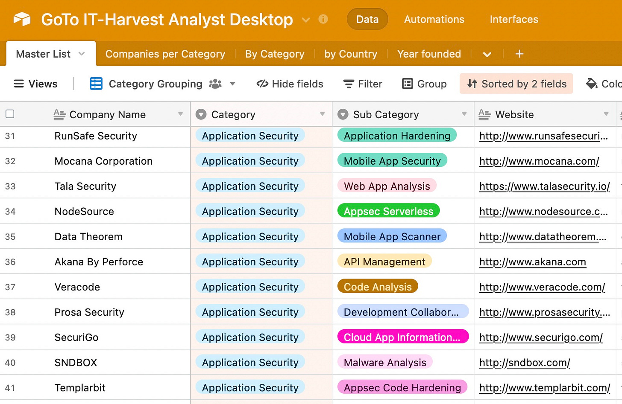The image size is (622, 404).
Task: Open the Group menu
Action: tap(424, 84)
